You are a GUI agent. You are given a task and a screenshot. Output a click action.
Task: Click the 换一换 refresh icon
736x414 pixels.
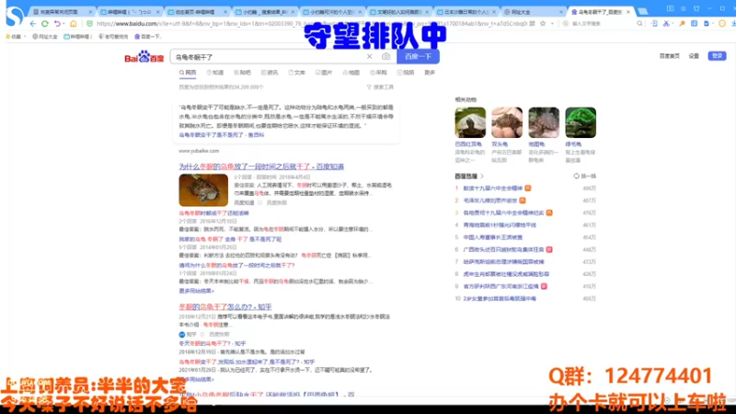tap(576, 176)
